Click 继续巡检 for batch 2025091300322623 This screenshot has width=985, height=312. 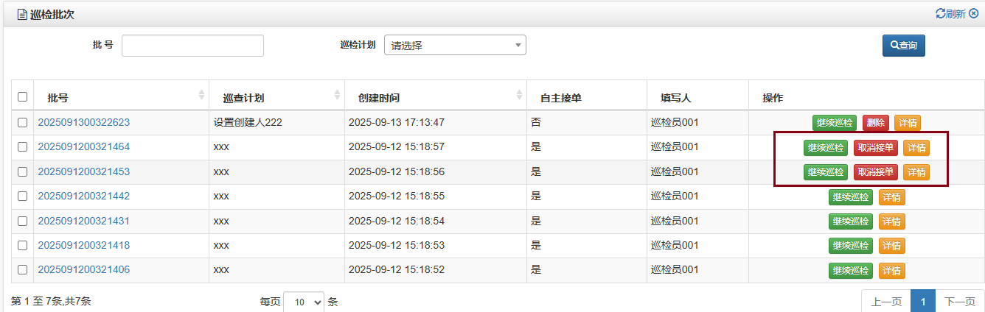pyautogui.click(x=835, y=123)
